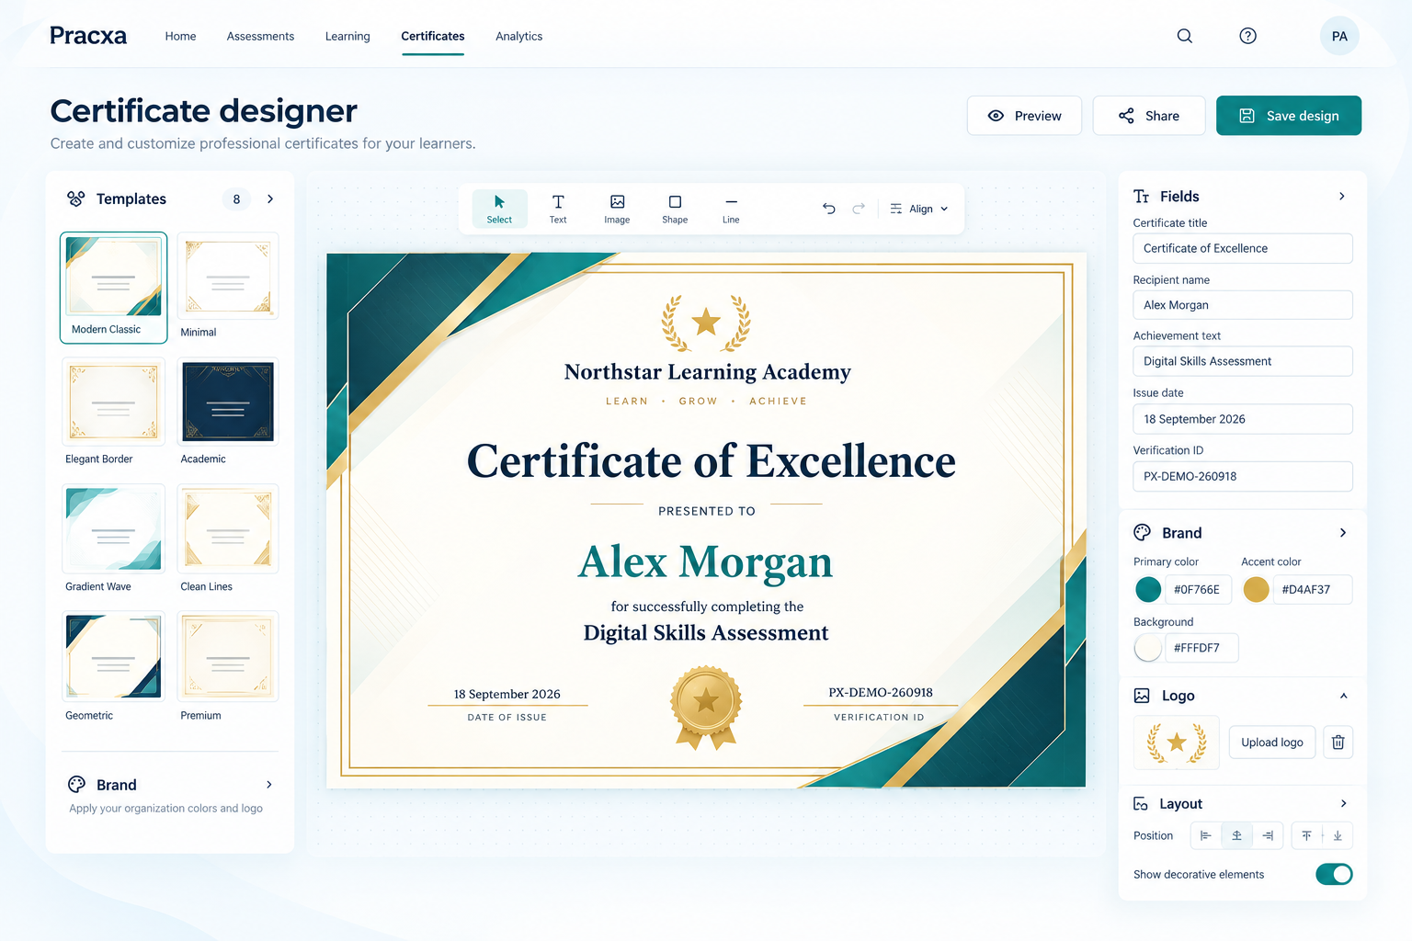
Task: Select the Geometric template
Action: 114,667
